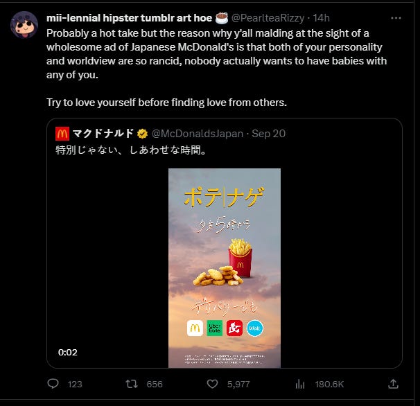The image size is (420, 406).
Task: Open @McDonaldsJapan handle link
Action: point(198,134)
